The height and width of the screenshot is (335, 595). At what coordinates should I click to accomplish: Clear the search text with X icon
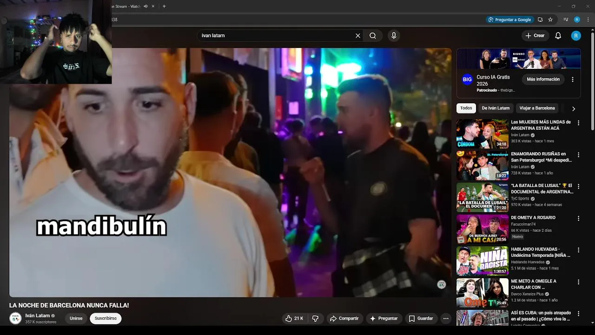(358, 35)
